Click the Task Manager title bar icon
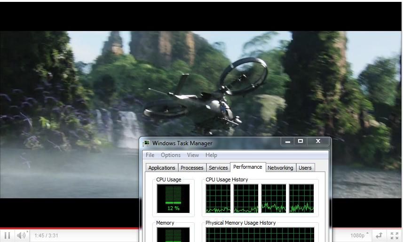The image size is (403, 242). [x=147, y=143]
